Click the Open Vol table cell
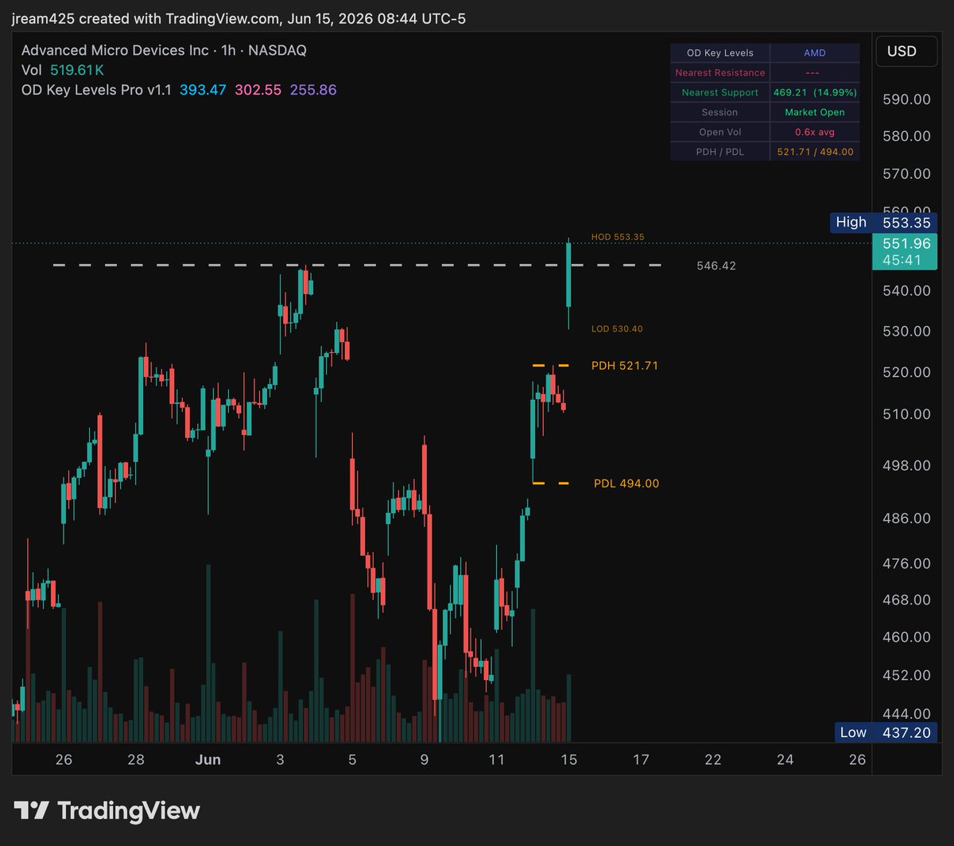 (x=720, y=132)
